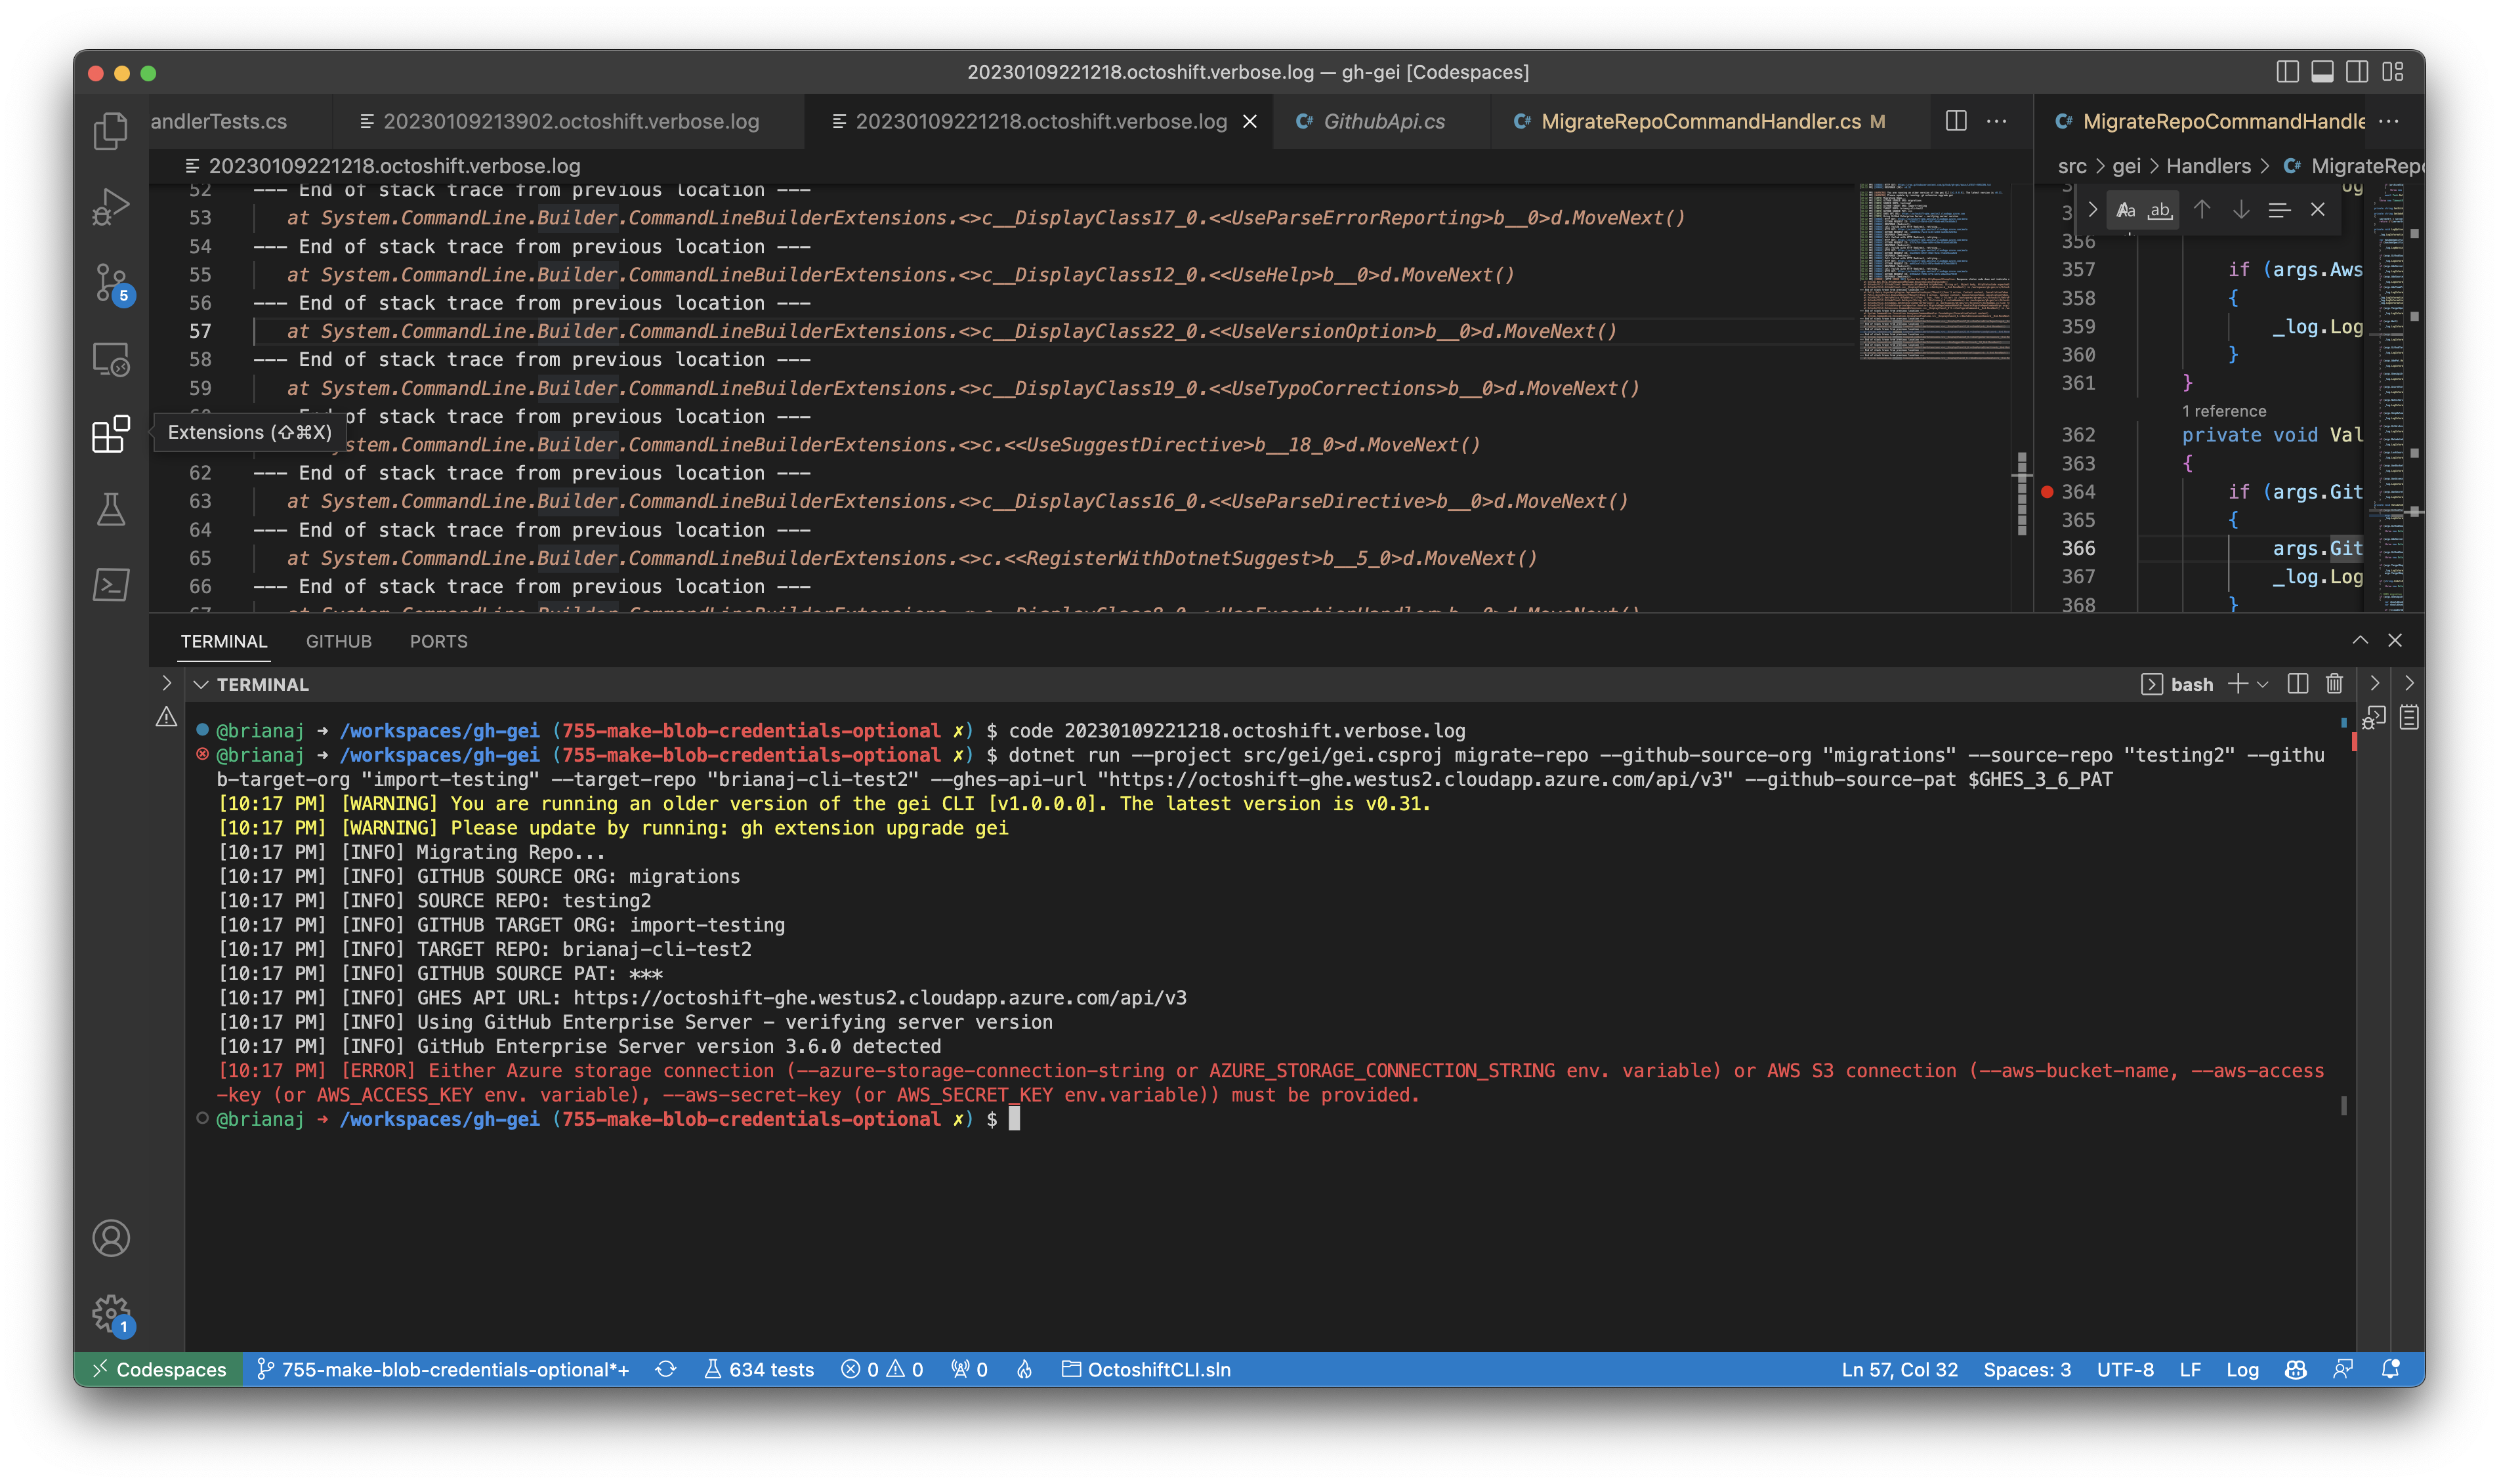Split the log editor to the right
Screen dimensions: 2499x1484
[1956, 121]
